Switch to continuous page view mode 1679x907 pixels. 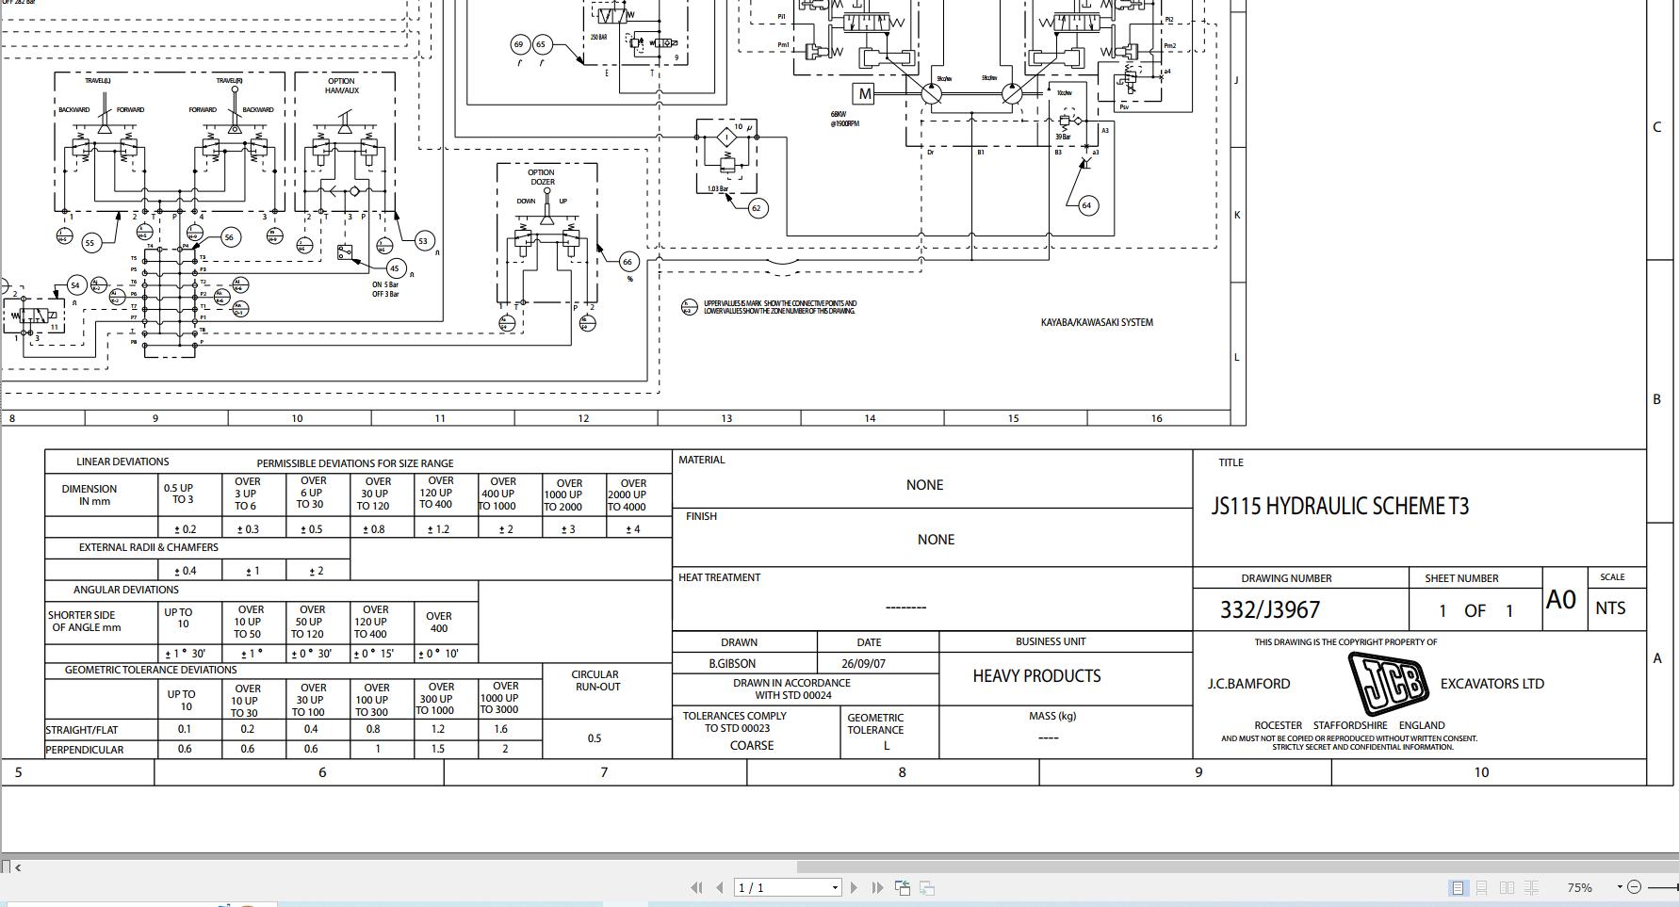coord(1484,887)
